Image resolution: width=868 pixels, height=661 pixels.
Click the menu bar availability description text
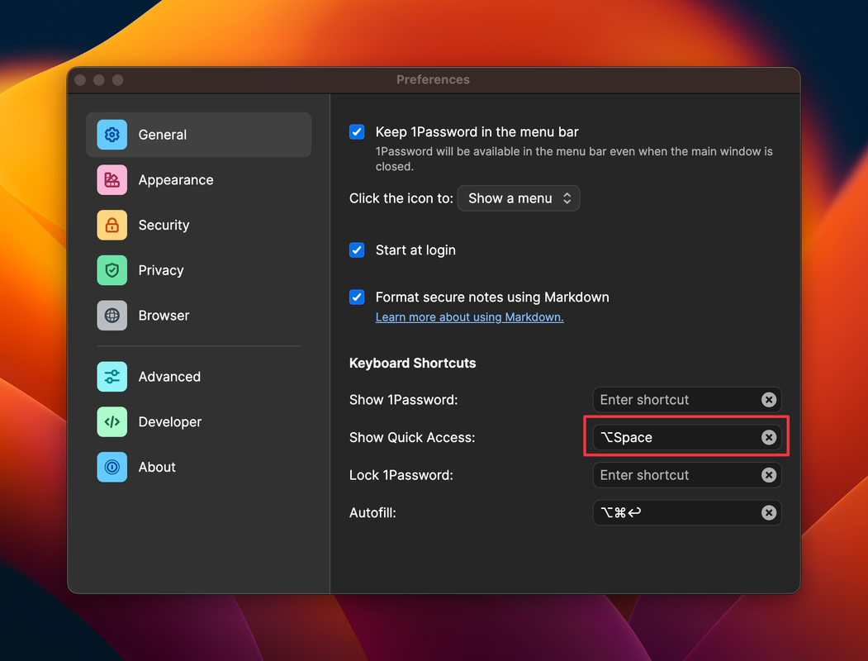574,159
